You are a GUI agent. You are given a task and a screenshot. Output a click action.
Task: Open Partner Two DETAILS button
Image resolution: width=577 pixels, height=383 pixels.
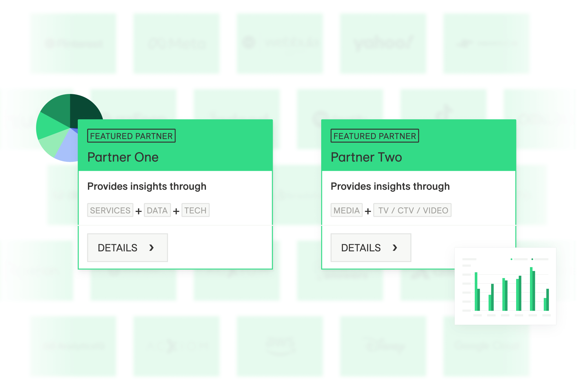(x=371, y=248)
